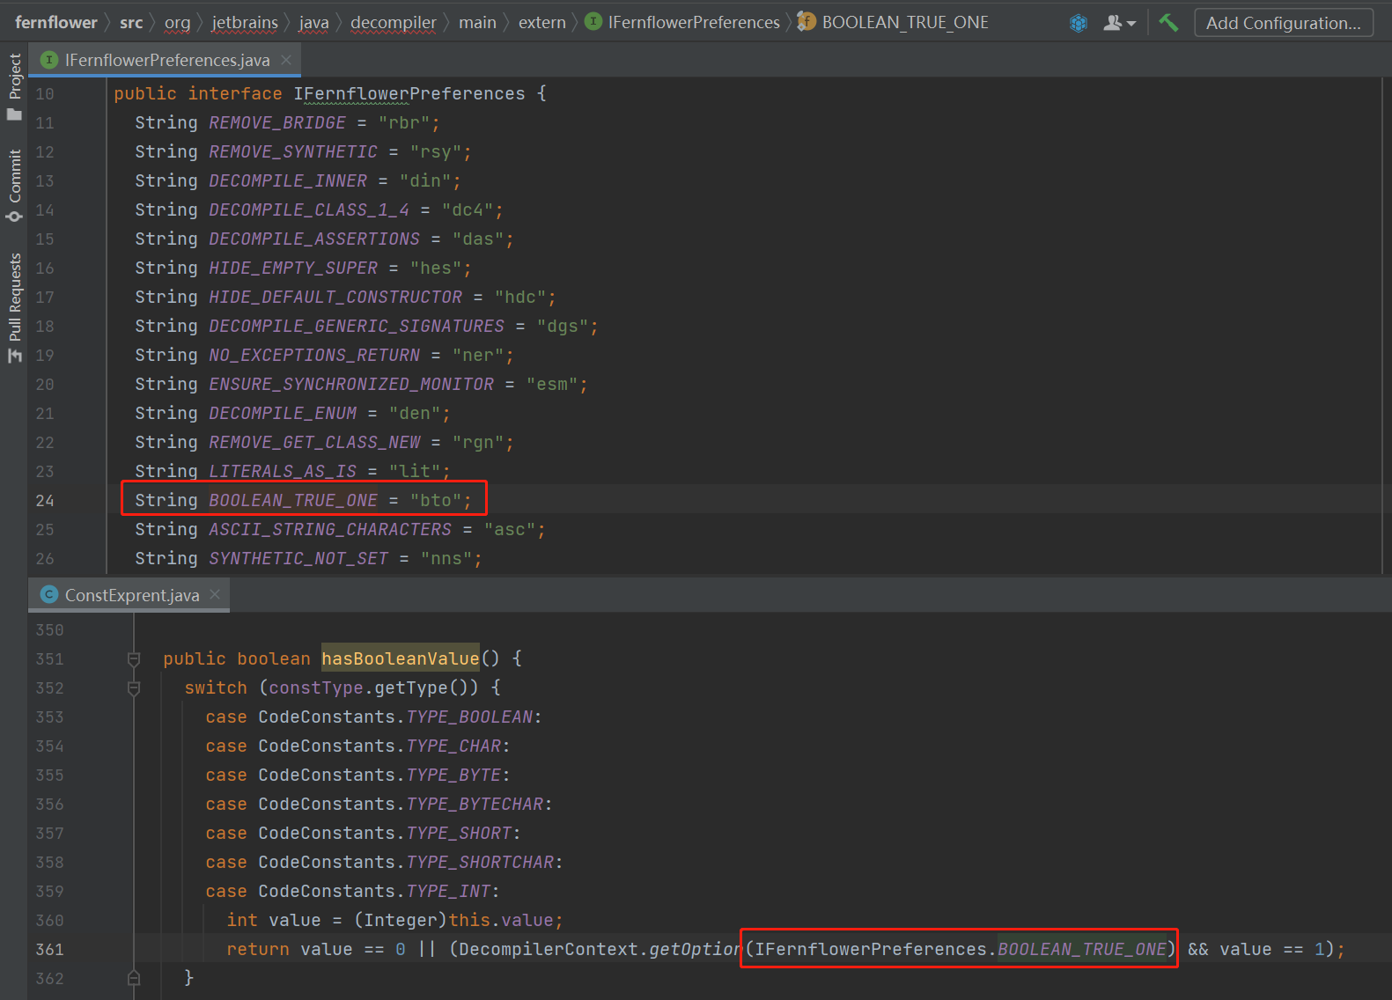
Task: Click TYPE_CHAR case constant
Action: point(453,746)
